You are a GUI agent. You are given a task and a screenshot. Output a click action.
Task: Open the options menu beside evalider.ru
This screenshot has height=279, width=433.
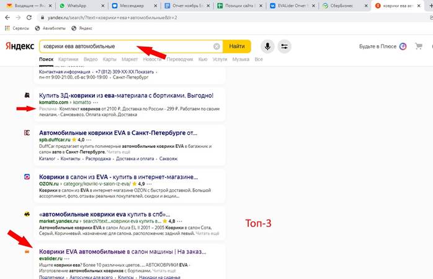pos(67,259)
